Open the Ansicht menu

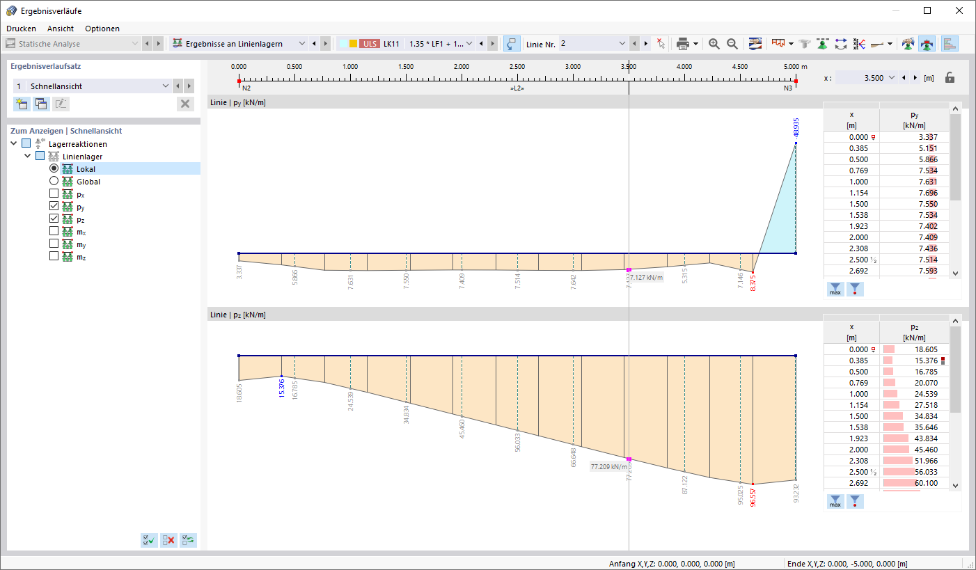[61, 29]
